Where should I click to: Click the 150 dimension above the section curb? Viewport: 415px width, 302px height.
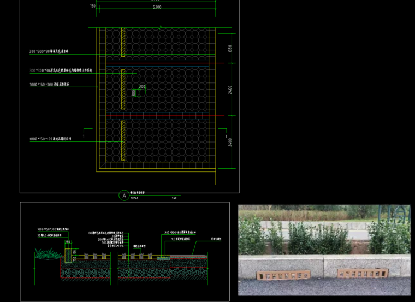coord(68,241)
